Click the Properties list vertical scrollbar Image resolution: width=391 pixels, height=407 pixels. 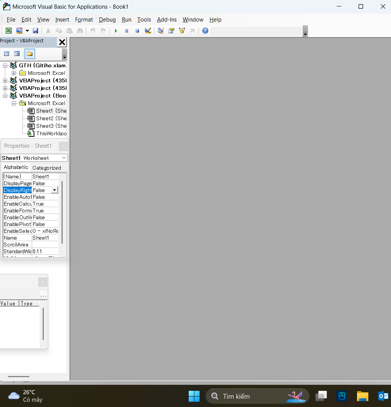tap(62, 212)
